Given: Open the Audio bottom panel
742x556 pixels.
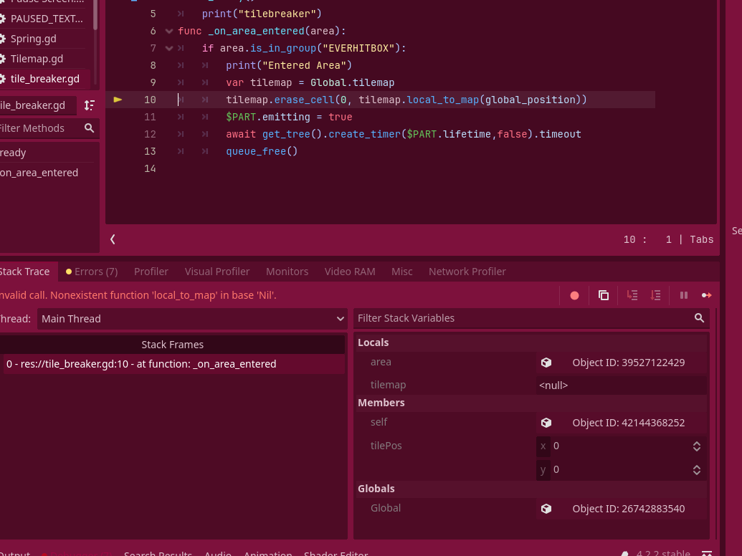Looking at the screenshot, I should tap(218, 553).
